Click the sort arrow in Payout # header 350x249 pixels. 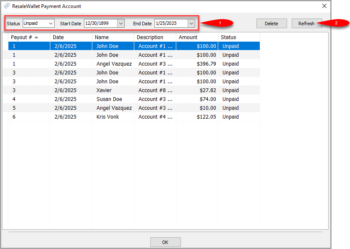[37, 37]
